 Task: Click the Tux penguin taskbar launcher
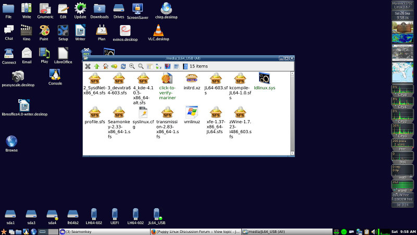point(26,232)
